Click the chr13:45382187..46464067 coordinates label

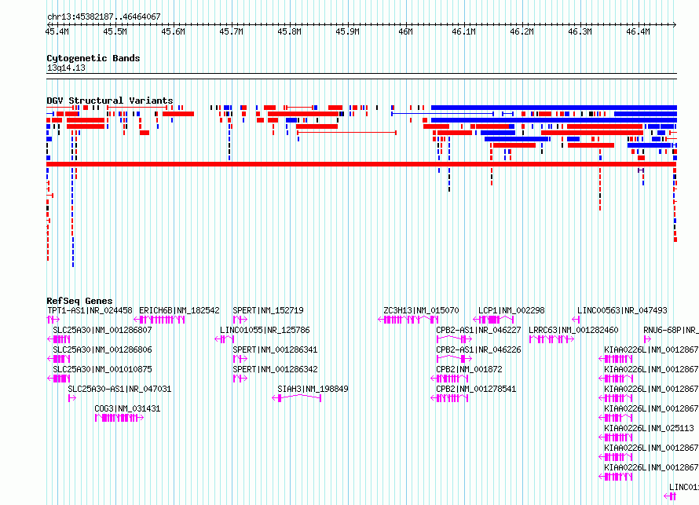pyautogui.click(x=104, y=17)
